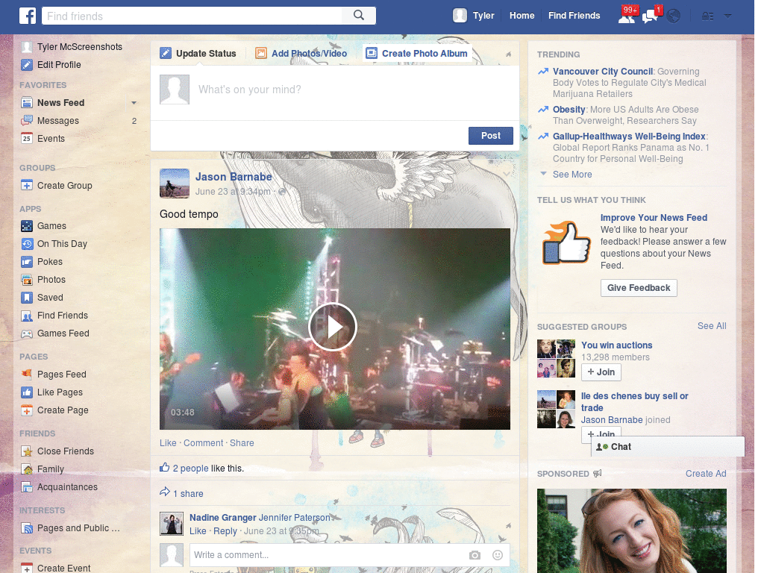Image resolution: width=764 pixels, height=573 pixels.
Task: Open the messages inbox icon
Action: [x=651, y=16]
